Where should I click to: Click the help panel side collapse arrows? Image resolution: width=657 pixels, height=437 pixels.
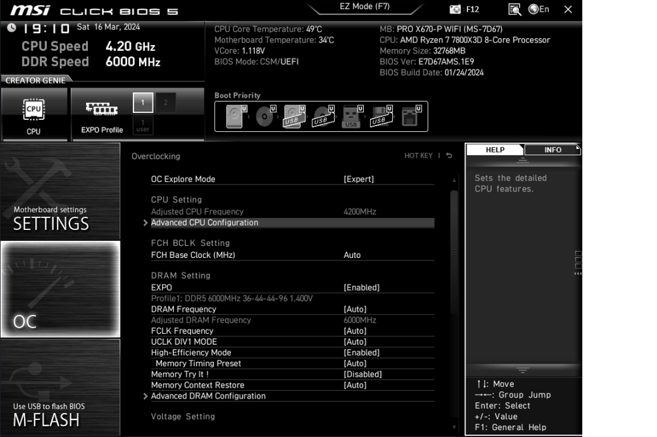(578, 274)
